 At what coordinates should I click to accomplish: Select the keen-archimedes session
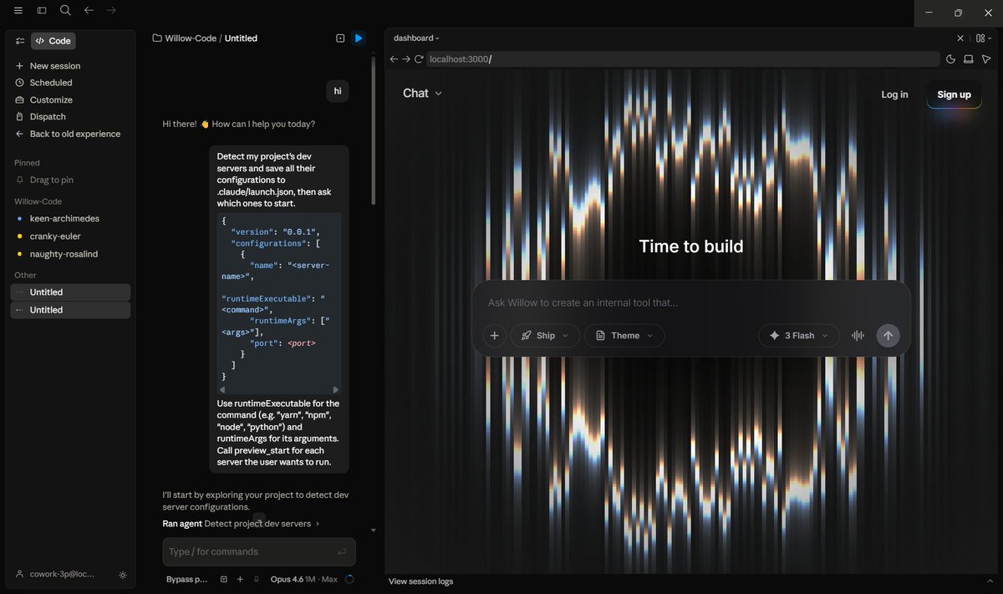coord(66,218)
